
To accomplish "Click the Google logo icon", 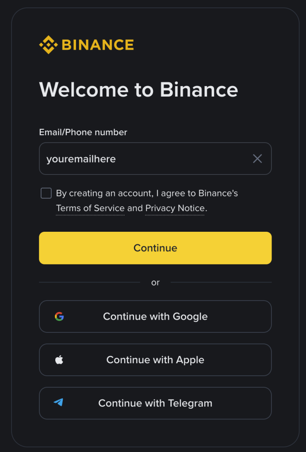I will 59,316.
